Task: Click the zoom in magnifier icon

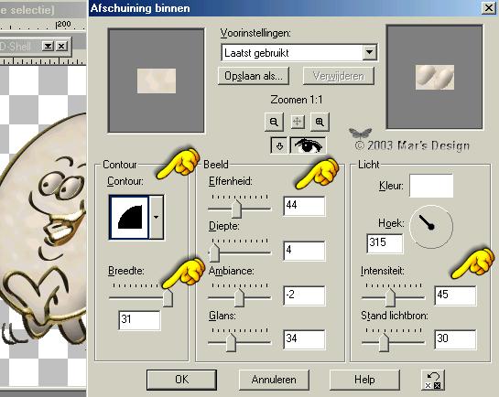Action: [320, 122]
